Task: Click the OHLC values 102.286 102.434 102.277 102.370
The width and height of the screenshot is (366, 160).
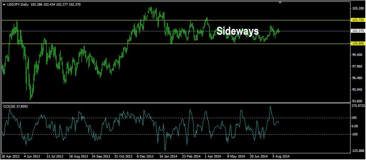Action: coord(56,5)
